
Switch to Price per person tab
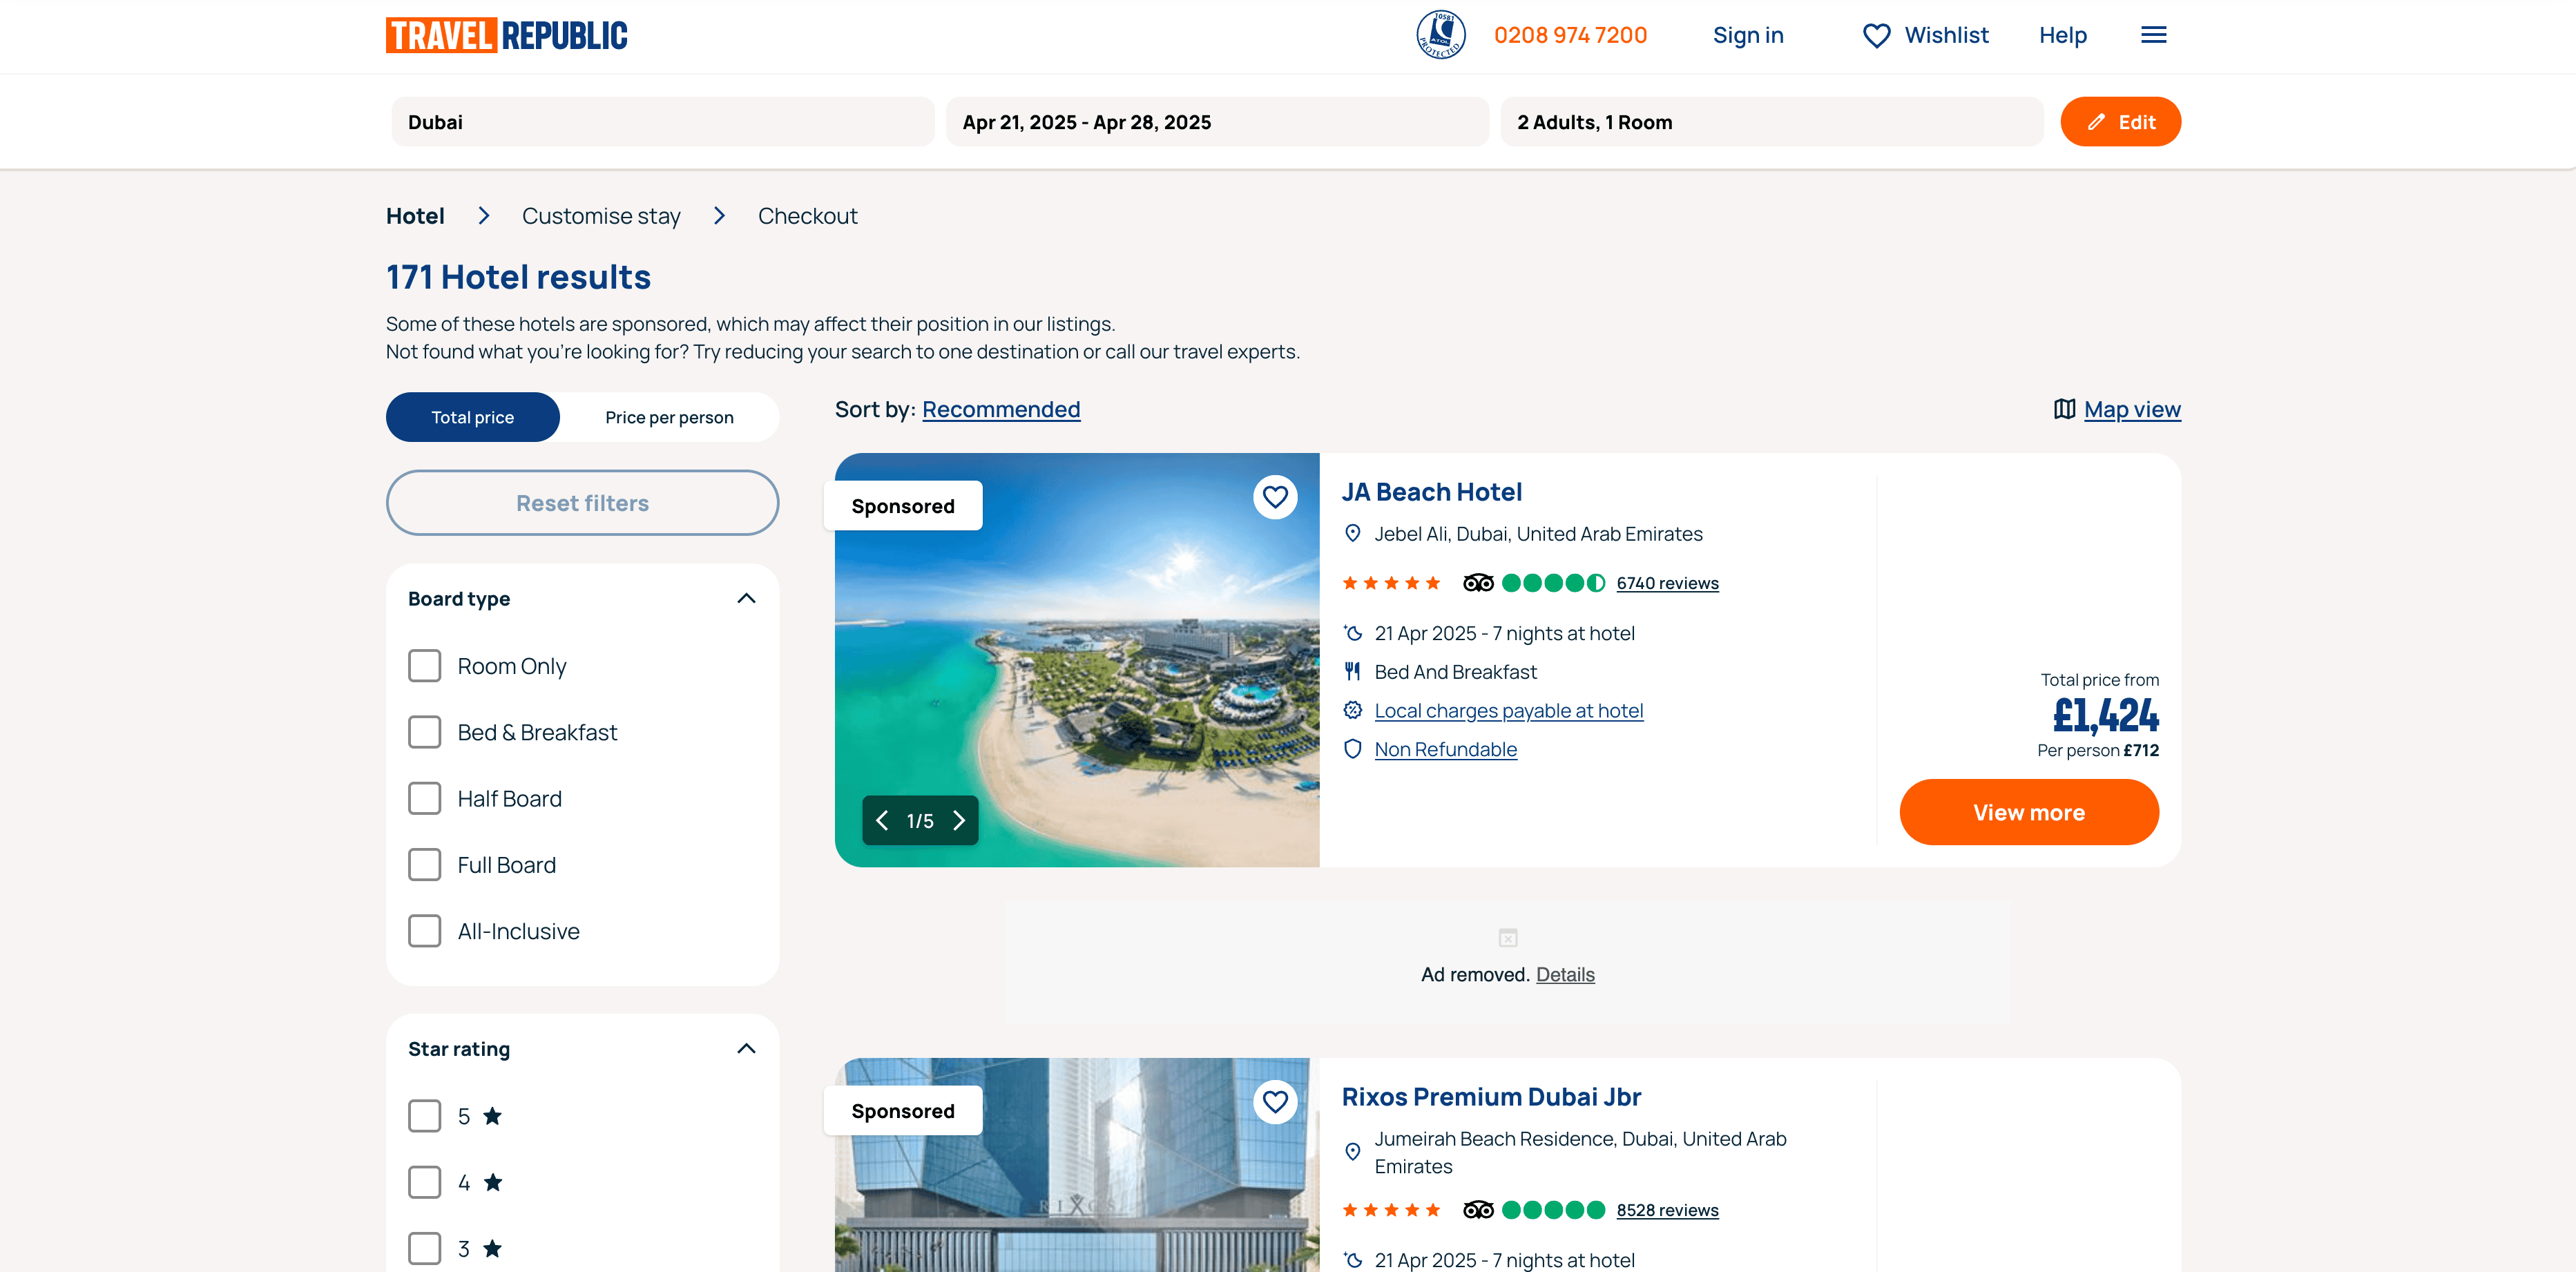click(669, 417)
